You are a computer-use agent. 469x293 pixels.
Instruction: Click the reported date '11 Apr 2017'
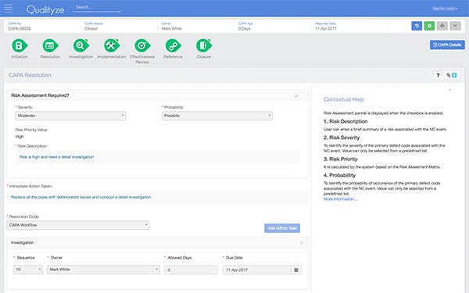point(326,29)
